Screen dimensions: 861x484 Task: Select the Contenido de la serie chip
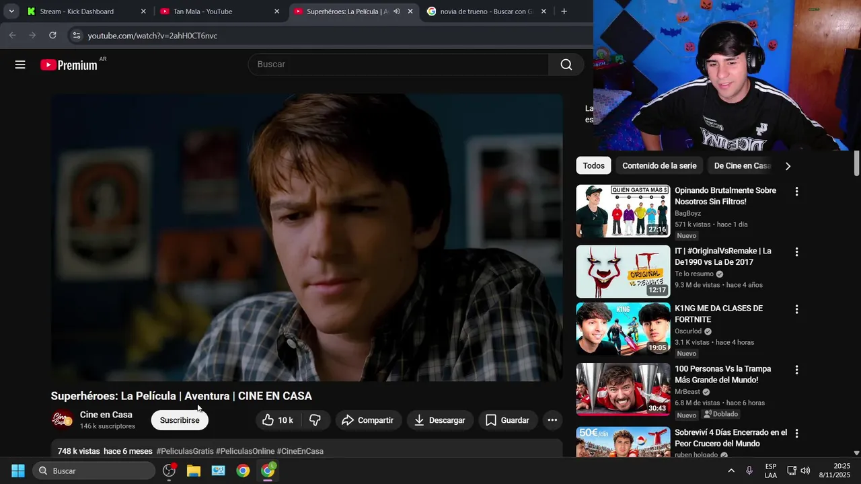(659, 165)
